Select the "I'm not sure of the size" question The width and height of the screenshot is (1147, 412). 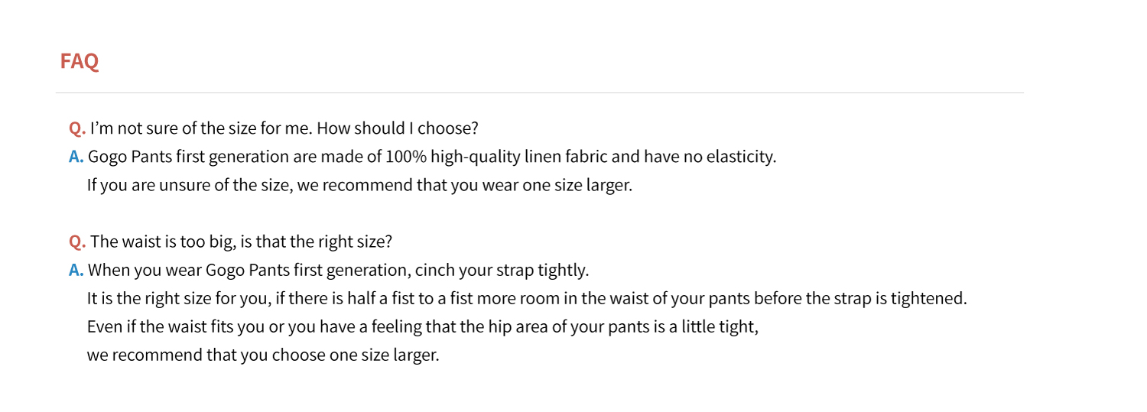pyautogui.click(x=284, y=128)
